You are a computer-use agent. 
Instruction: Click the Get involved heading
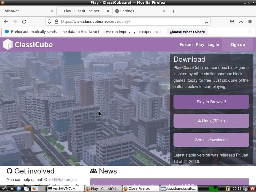[34, 171]
